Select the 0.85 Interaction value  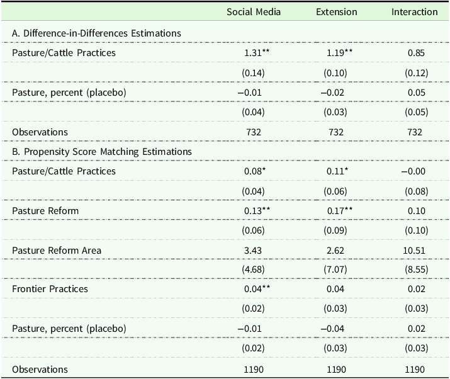tap(415, 53)
